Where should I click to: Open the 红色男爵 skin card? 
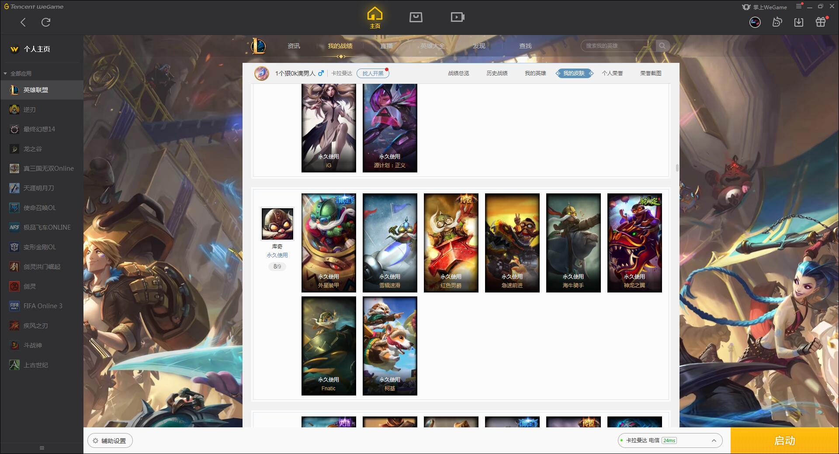451,243
